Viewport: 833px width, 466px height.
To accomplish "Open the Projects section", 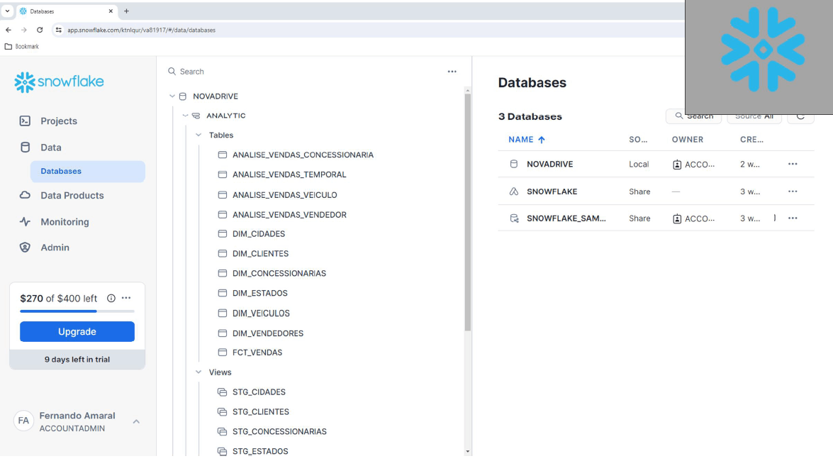I will (59, 121).
